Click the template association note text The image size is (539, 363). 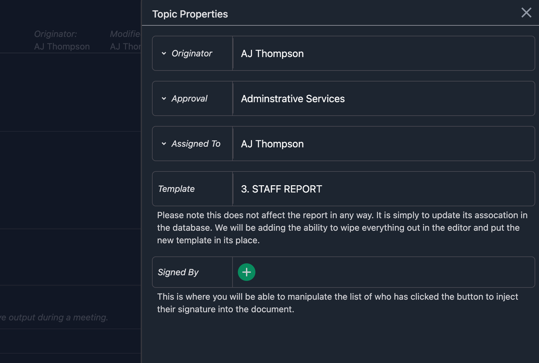point(342,228)
